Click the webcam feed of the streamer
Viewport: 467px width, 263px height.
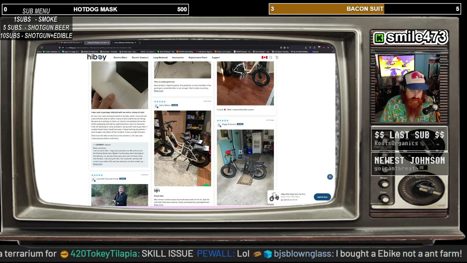407,88
